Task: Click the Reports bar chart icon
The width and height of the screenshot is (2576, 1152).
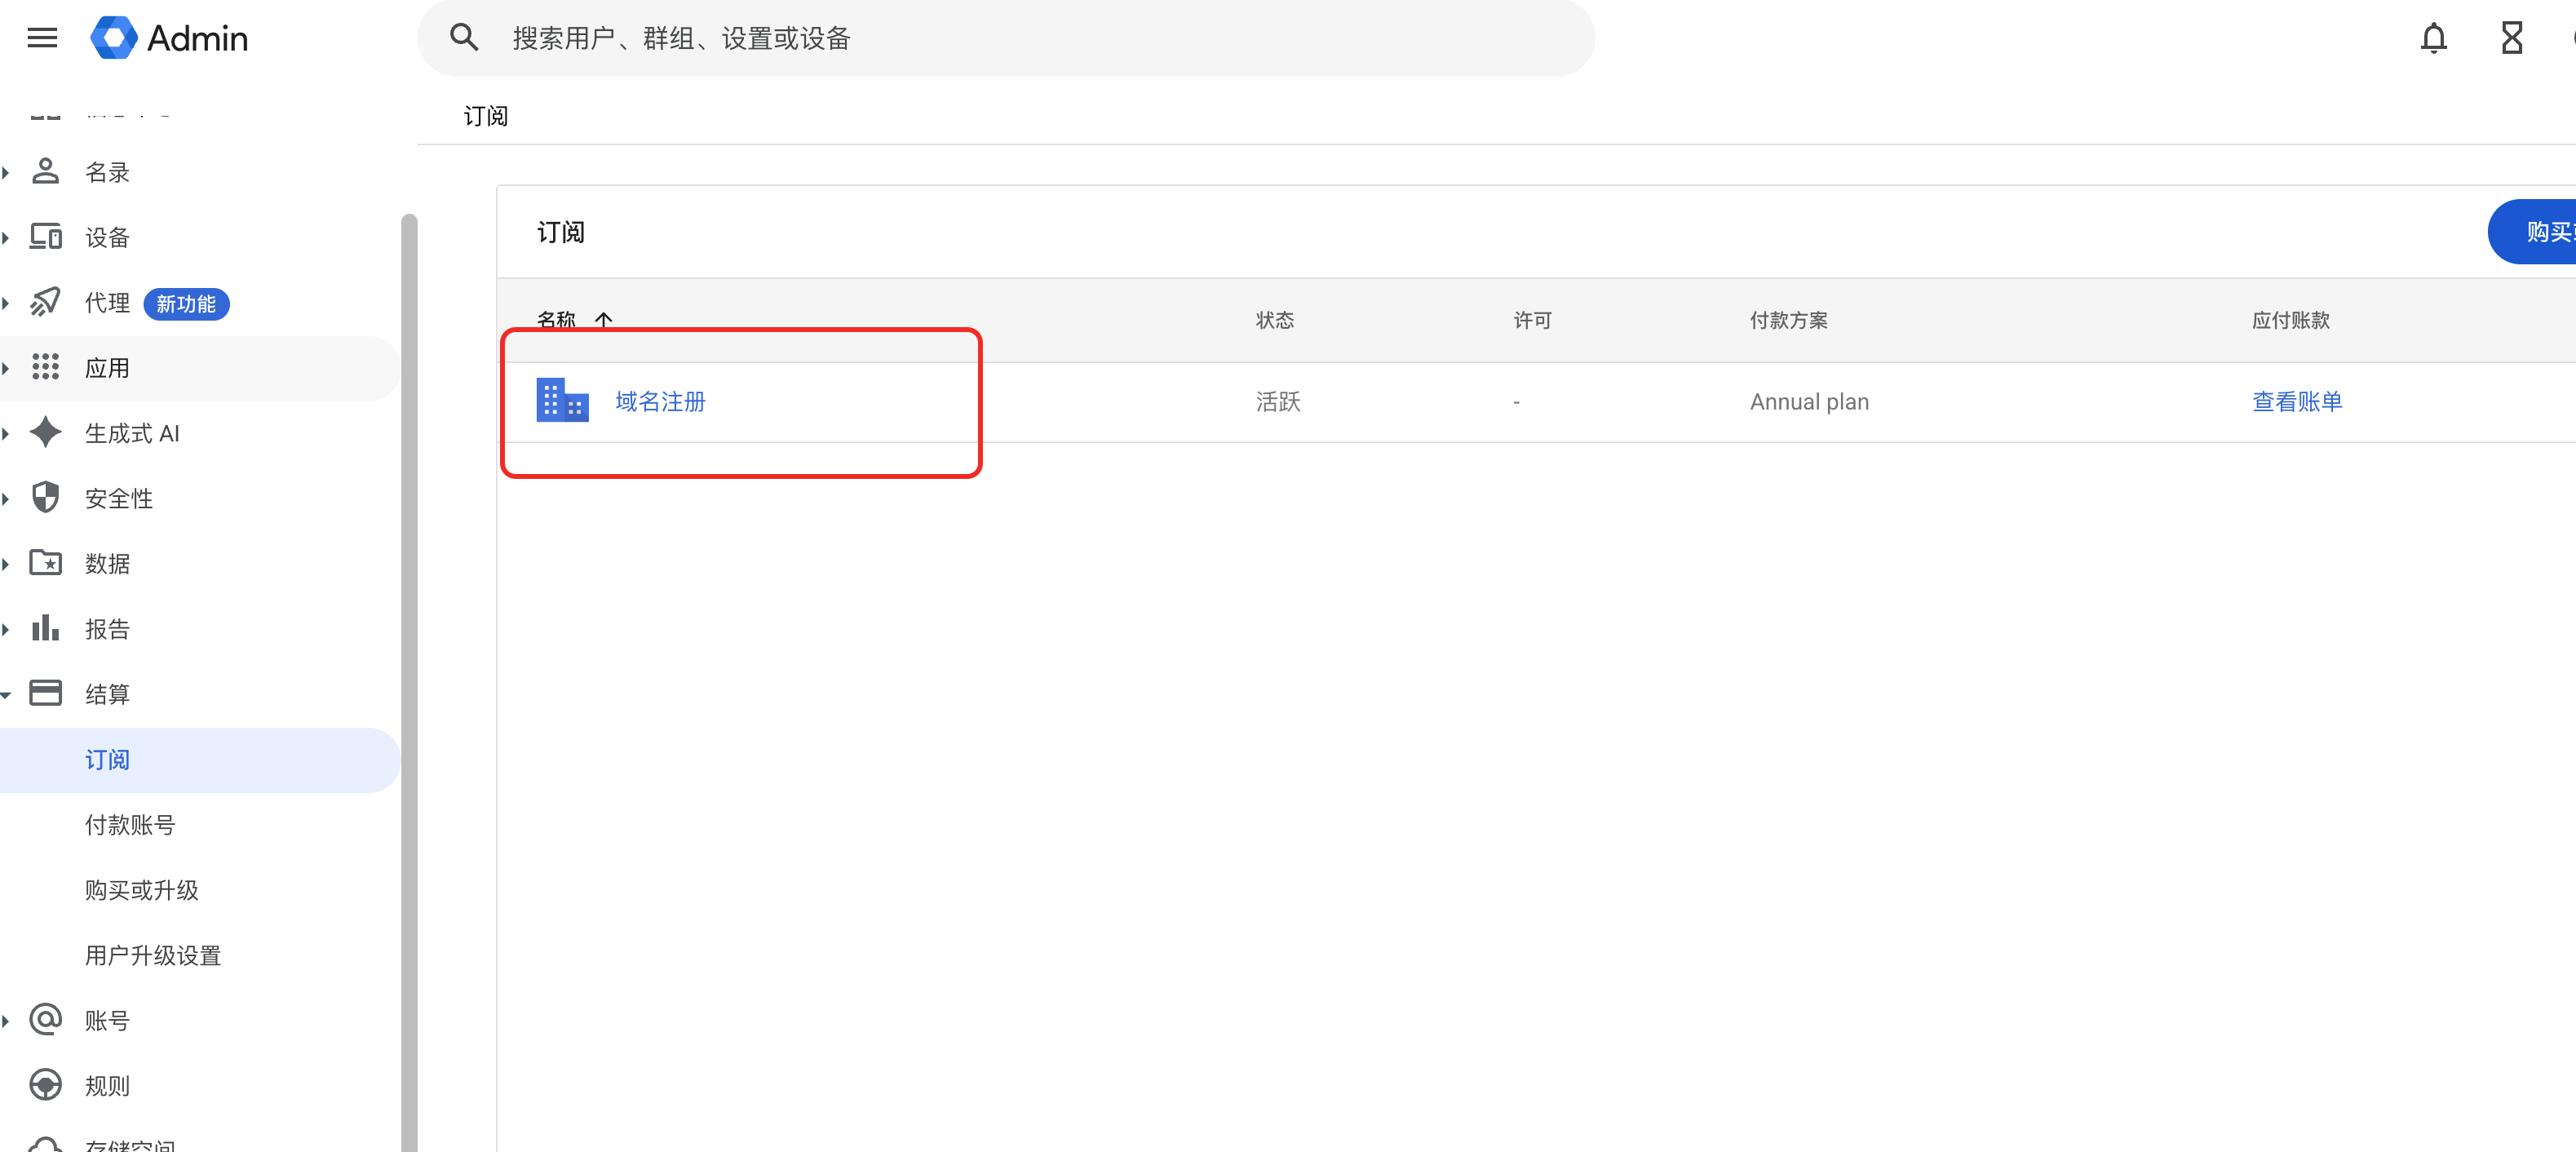Action: click(x=45, y=628)
